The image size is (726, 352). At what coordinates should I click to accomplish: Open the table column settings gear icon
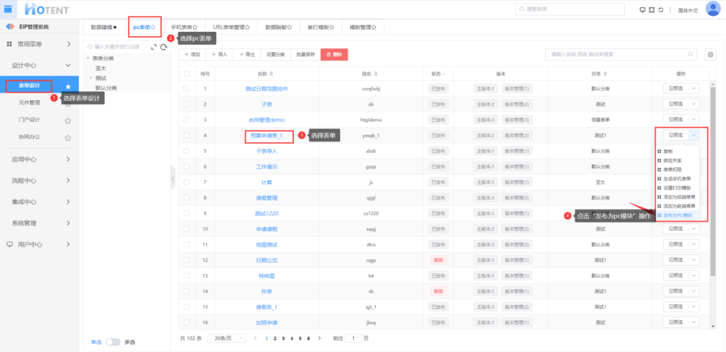point(710,55)
